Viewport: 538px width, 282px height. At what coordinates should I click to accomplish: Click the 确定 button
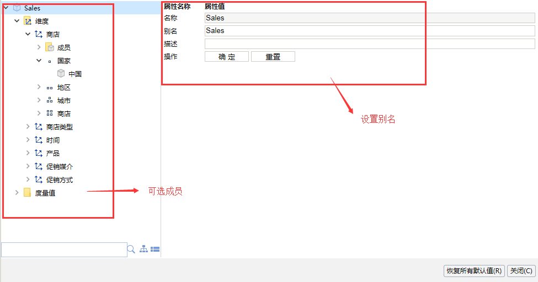tap(226, 57)
